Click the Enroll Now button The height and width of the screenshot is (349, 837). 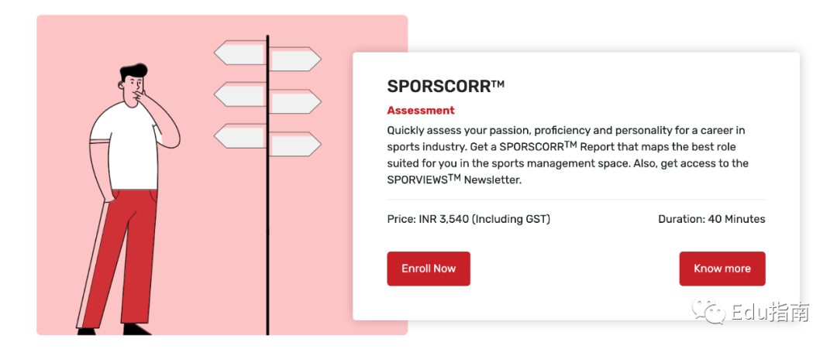(429, 269)
